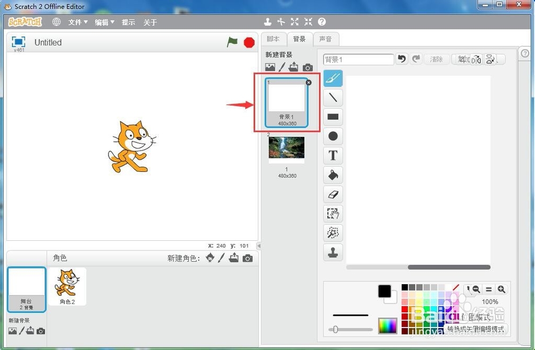Toggle full screen presentation mode
This screenshot has width=535, height=350.
point(18,42)
